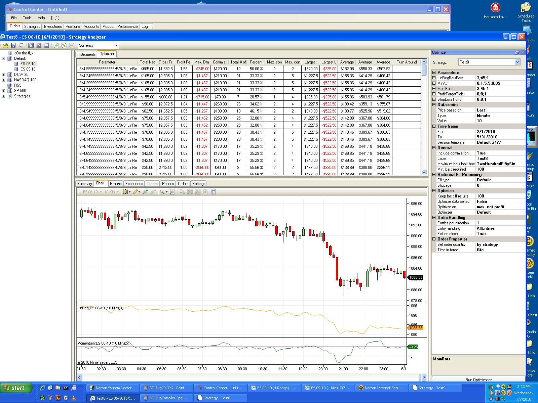Click the open folder toolbar icon

point(5,45)
